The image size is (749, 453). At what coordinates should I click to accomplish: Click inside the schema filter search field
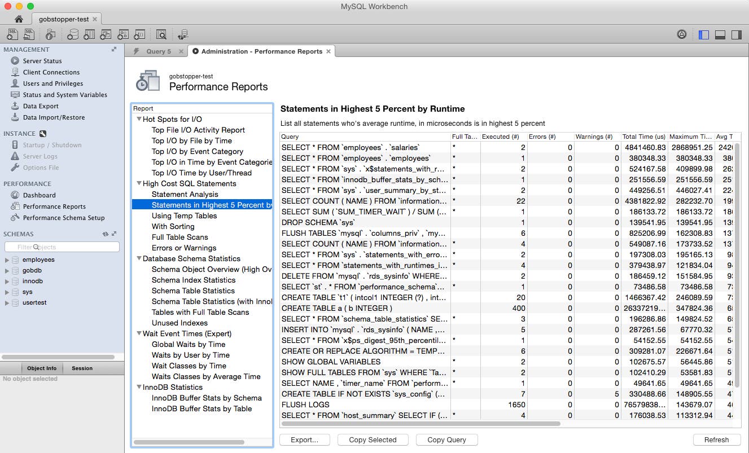point(62,247)
